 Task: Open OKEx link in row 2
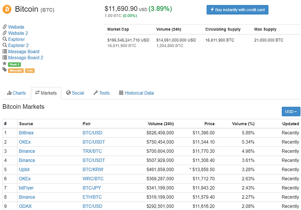pos(25,142)
